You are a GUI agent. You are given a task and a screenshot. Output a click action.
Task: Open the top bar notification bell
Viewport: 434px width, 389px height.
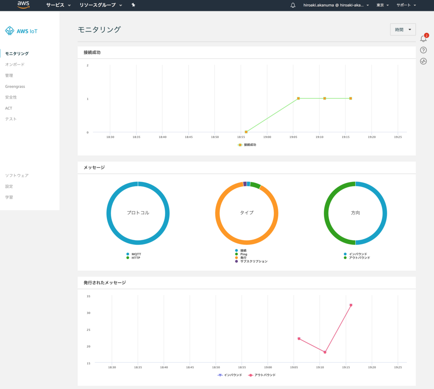(x=293, y=5)
